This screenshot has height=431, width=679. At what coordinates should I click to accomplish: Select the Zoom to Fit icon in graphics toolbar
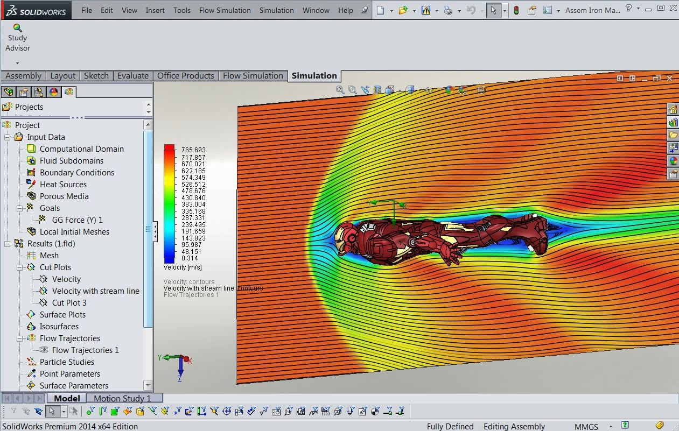click(x=340, y=89)
